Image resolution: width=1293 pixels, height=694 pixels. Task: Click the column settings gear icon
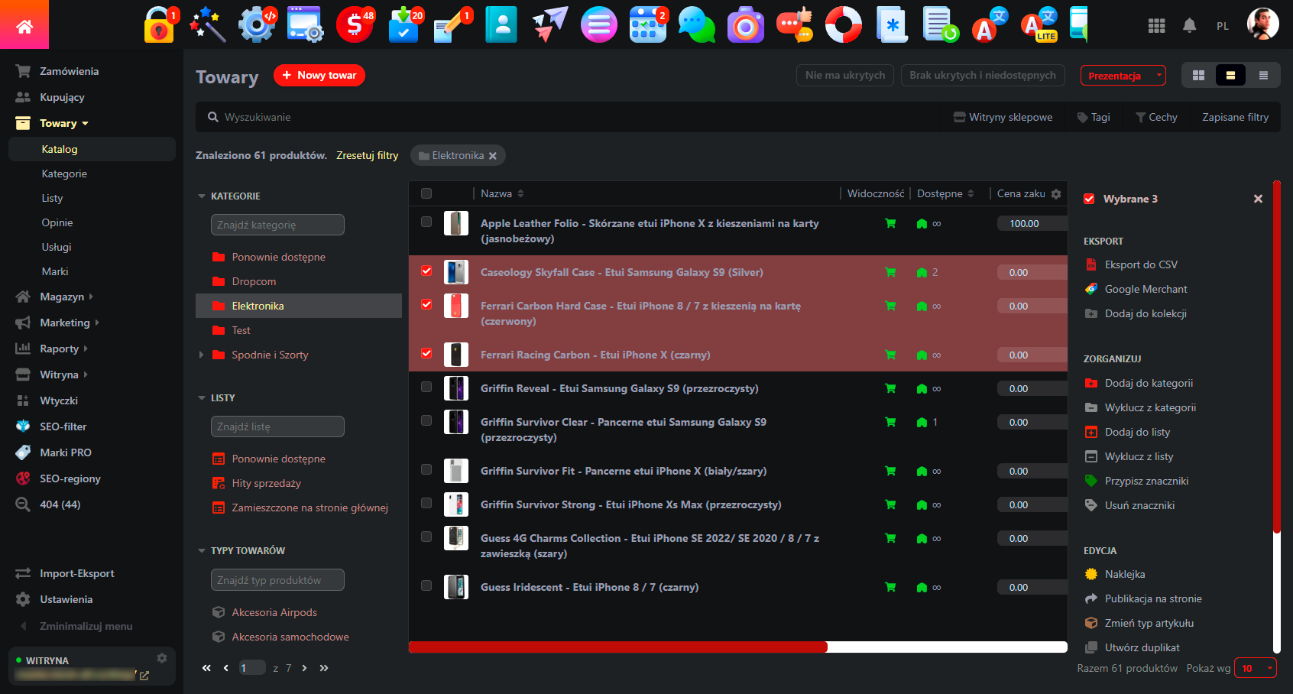pyautogui.click(x=1056, y=194)
